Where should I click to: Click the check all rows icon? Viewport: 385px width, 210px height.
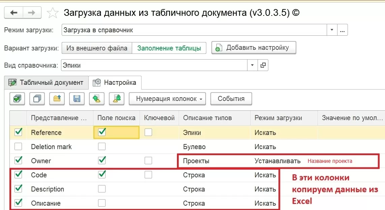(x=17, y=99)
